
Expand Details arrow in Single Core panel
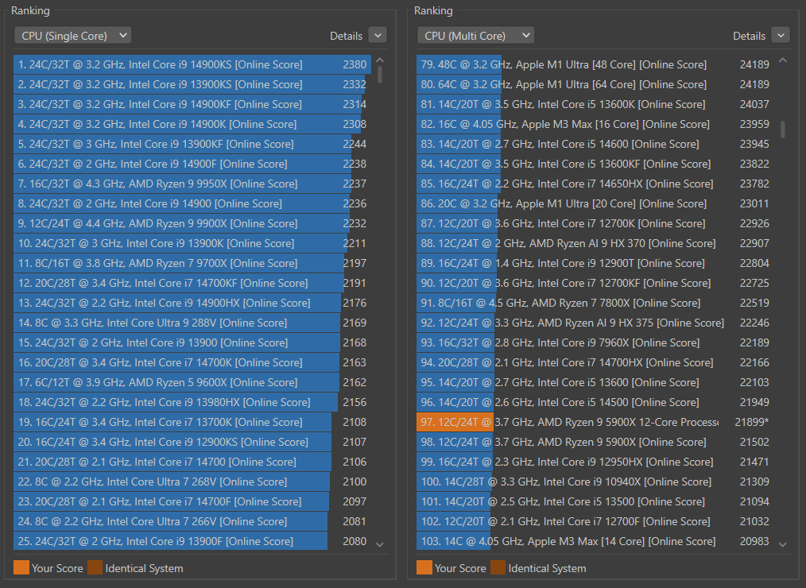[378, 36]
